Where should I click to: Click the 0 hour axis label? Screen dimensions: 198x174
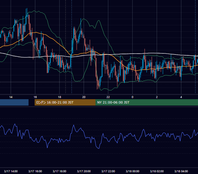click(x=132, y=97)
